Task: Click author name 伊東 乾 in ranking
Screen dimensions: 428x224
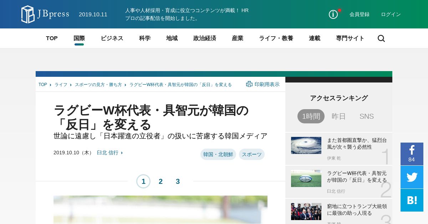Action: (x=334, y=158)
